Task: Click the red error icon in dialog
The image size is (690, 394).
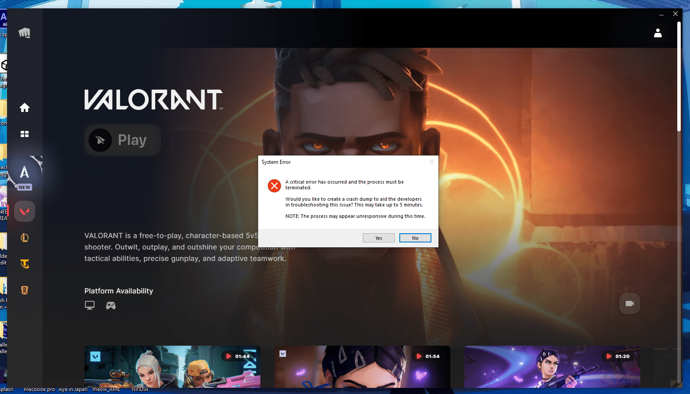Action: click(x=274, y=186)
